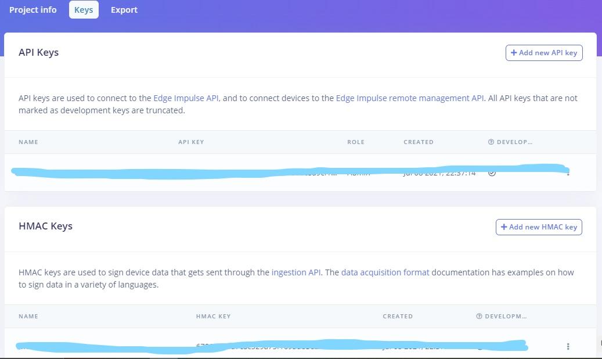Click the Add new API key button
This screenshot has height=359, width=602.
[544, 53]
